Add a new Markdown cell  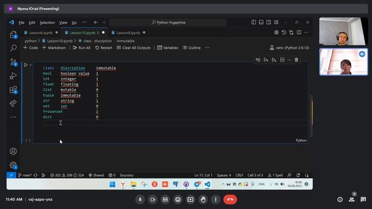(x=54, y=48)
